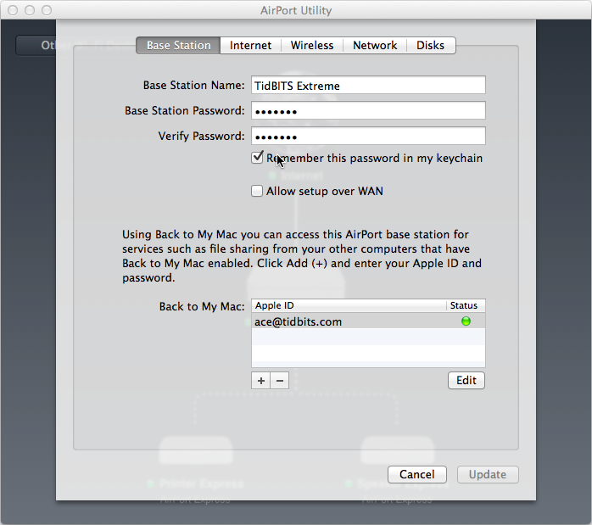Open the Internet tab
Screen dimensions: 592x525
(x=250, y=45)
